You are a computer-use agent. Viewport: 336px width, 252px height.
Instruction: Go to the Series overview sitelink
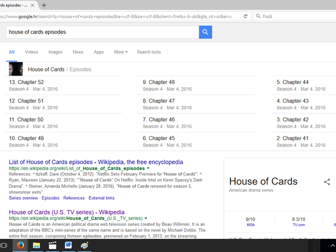click(23, 198)
